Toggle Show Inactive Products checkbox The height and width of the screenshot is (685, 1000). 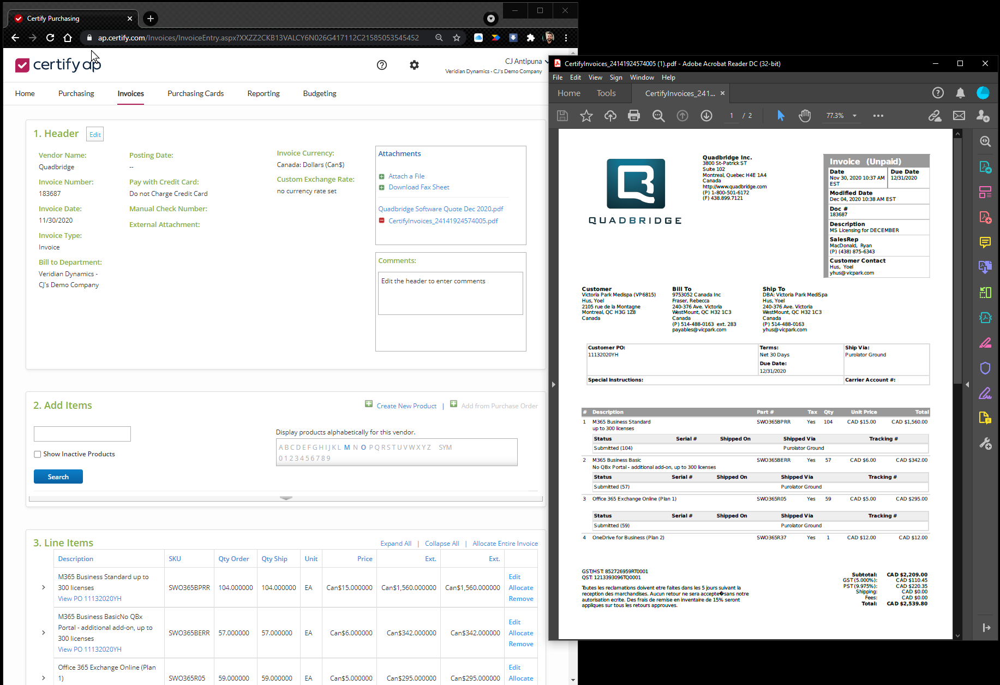[x=38, y=454]
